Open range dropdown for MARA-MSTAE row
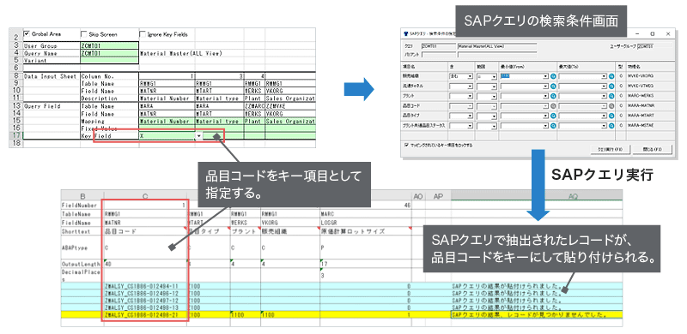Image resolution: width=687 pixels, height=334 pixels. point(494,126)
